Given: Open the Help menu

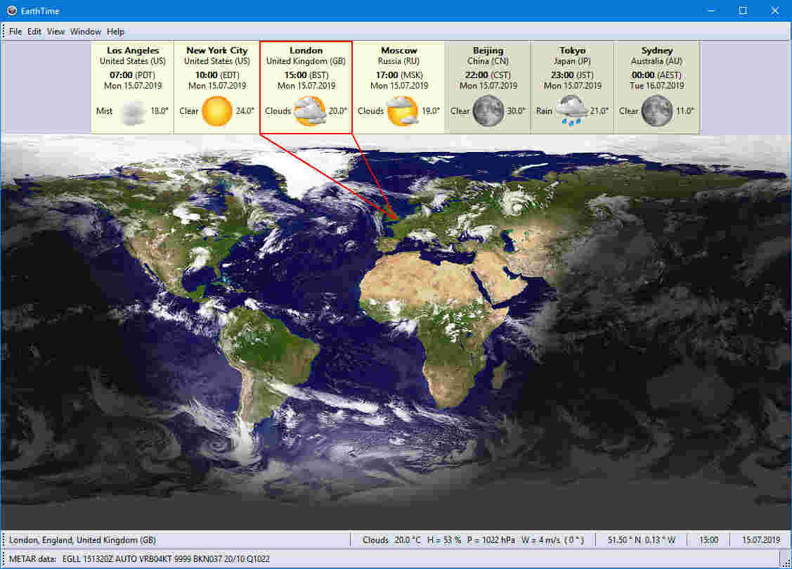Looking at the screenshot, I should point(115,31).
